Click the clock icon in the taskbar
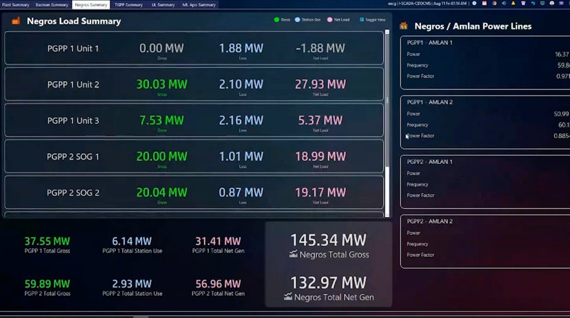The height and width of the screenshot is (318, 570). click(x=474, y=3)
